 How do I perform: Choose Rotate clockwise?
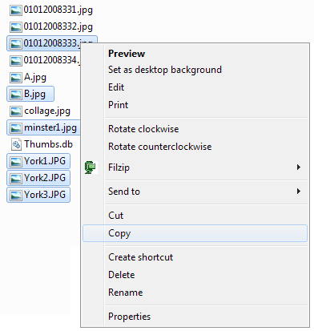pyautogui.click(x=195, y=129)
